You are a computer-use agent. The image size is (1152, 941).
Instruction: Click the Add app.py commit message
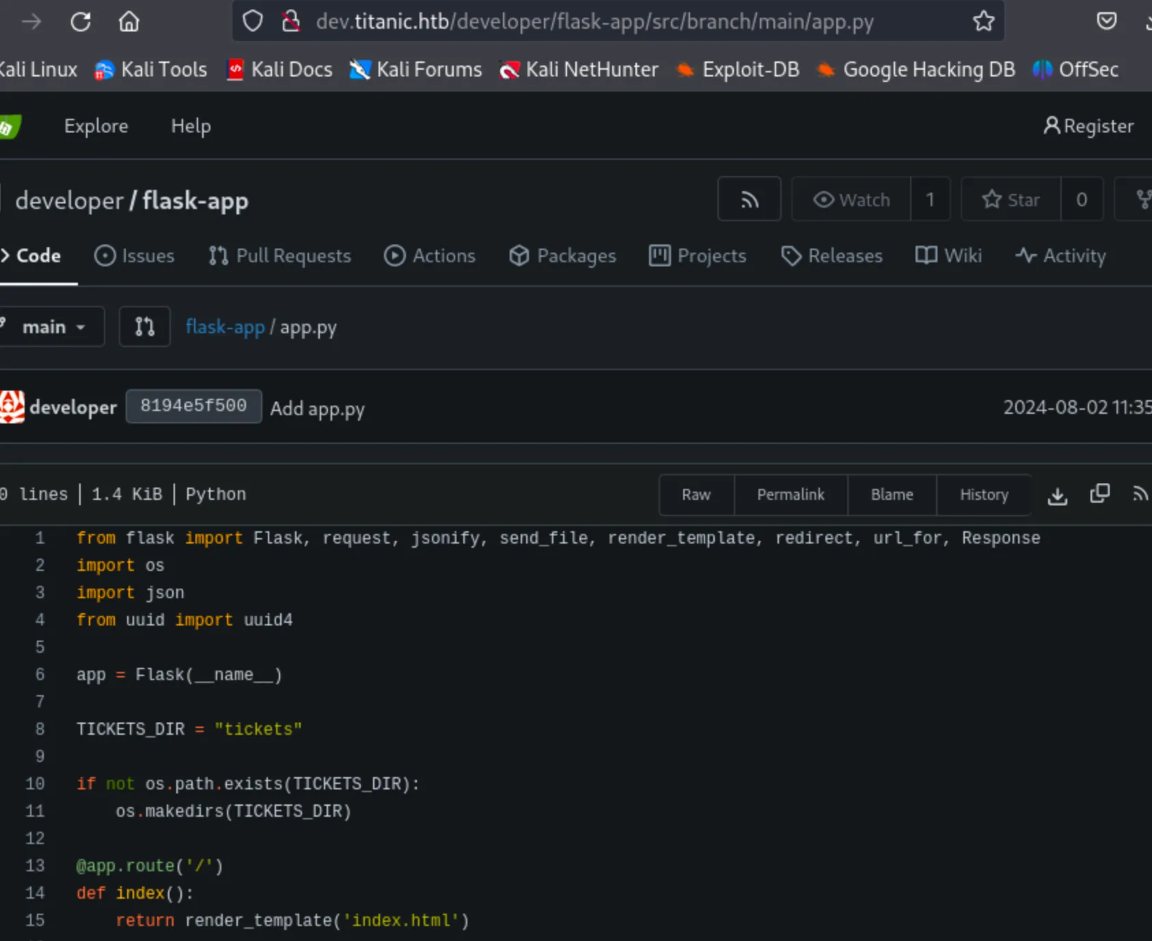point(317,409)
